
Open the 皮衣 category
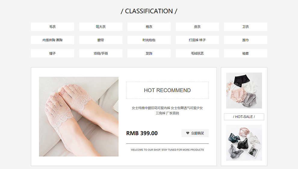(197, 27)
